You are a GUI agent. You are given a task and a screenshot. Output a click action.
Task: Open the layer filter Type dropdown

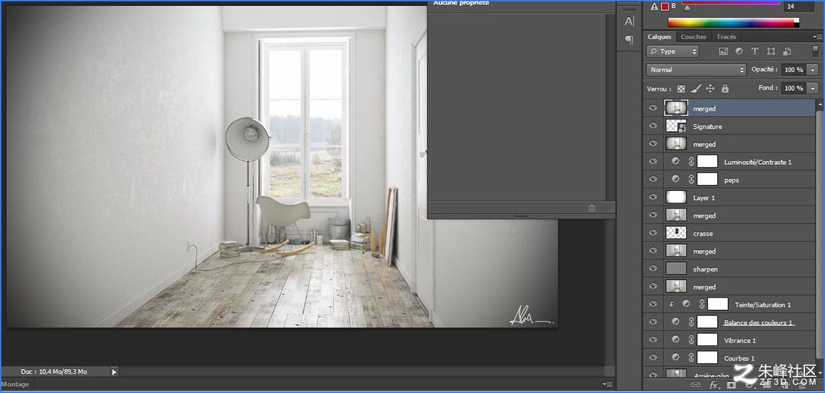672,52
